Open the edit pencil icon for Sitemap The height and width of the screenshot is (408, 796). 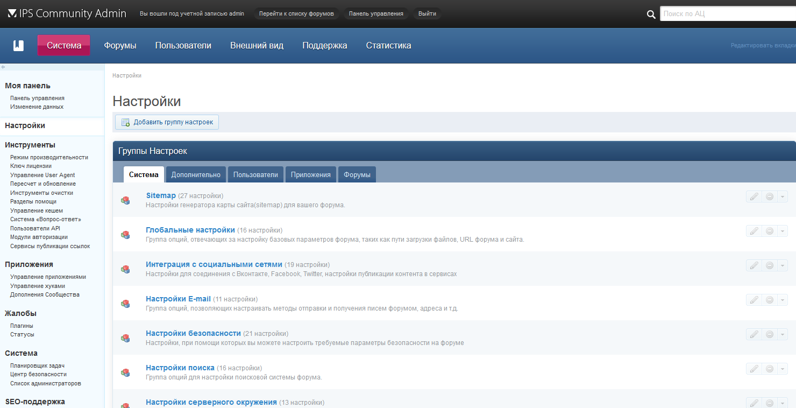pos(754,196)
